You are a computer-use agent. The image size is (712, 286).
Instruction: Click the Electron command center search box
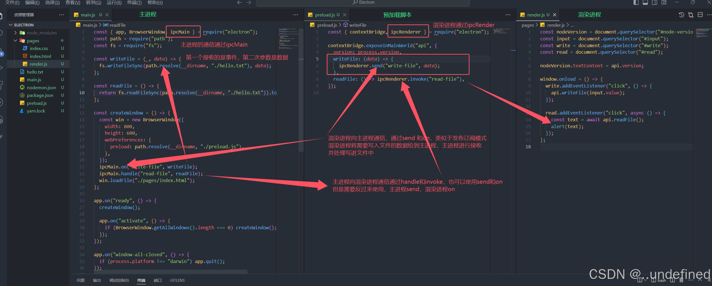click(x=363, y=3)
